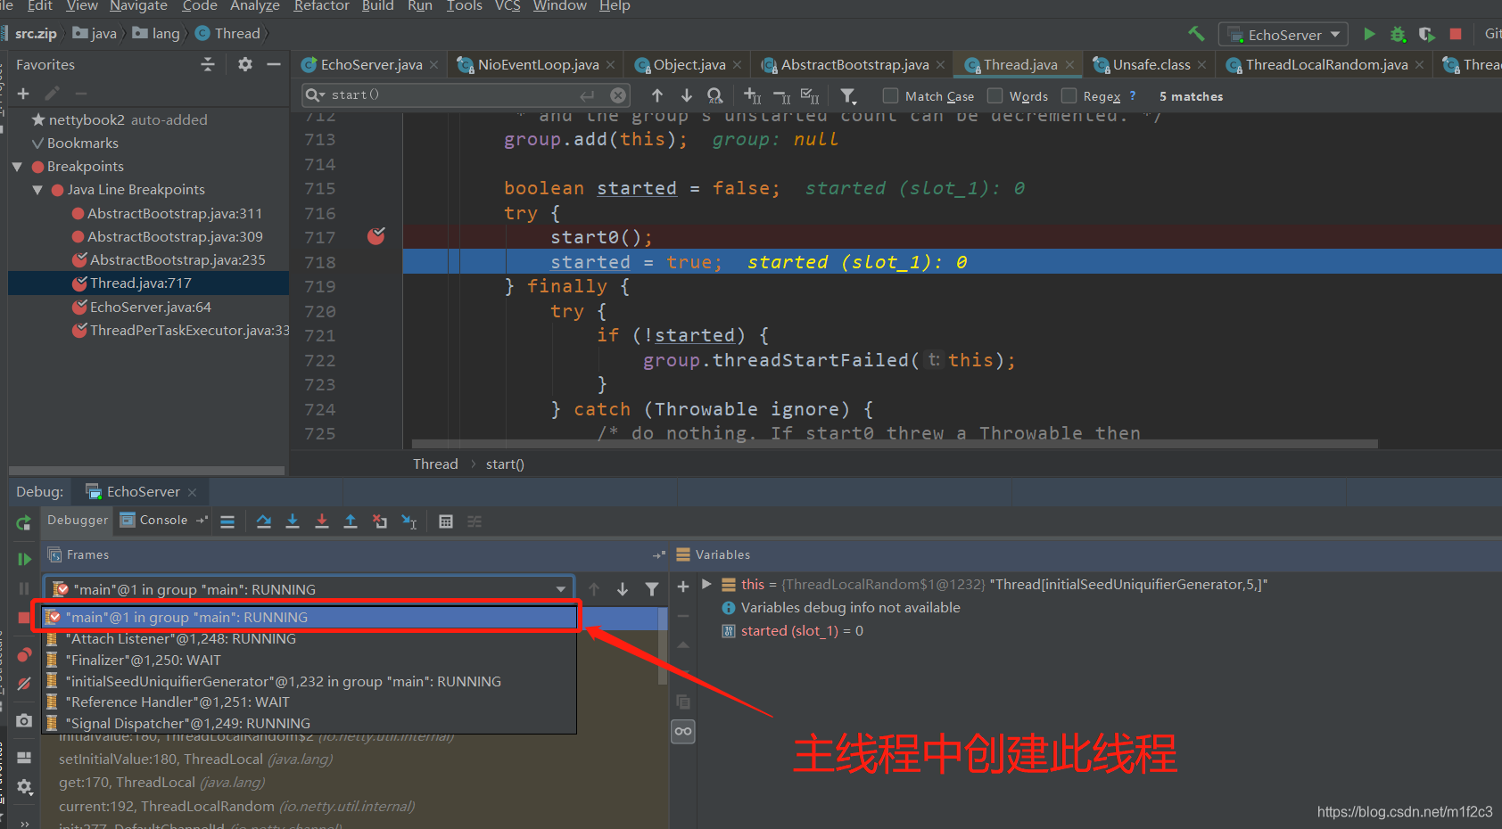Open the VCS menu
This screenshot has height=829, width=1502.
click(508, 6)
